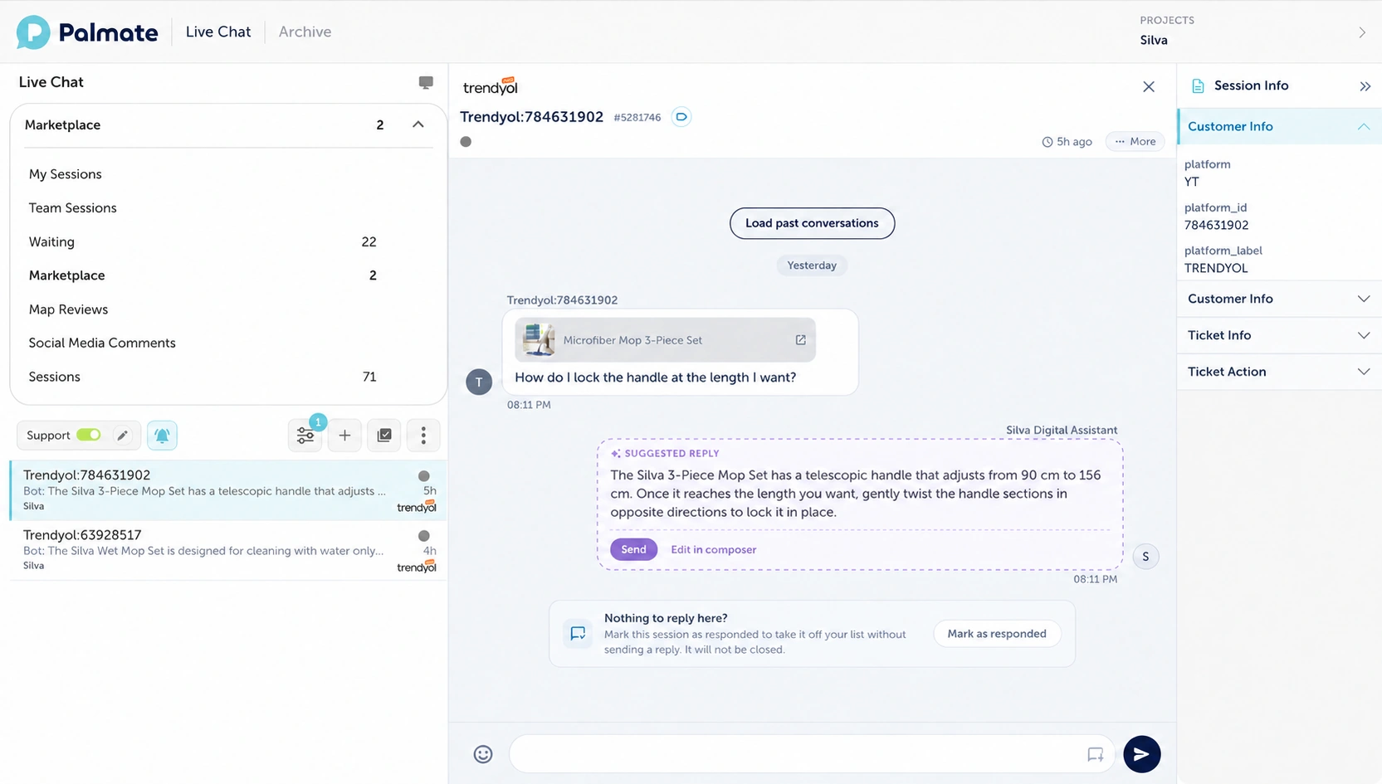Click the grey status dot under session title
Screen dimensions: 1382x784
coord(466,142)
